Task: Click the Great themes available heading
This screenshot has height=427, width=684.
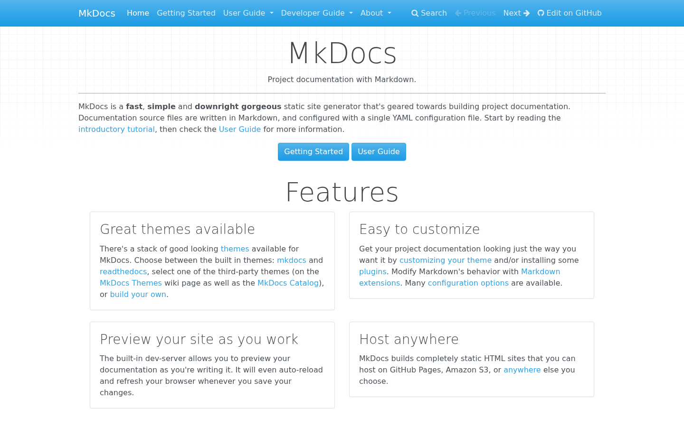Action: click(178, 229)
